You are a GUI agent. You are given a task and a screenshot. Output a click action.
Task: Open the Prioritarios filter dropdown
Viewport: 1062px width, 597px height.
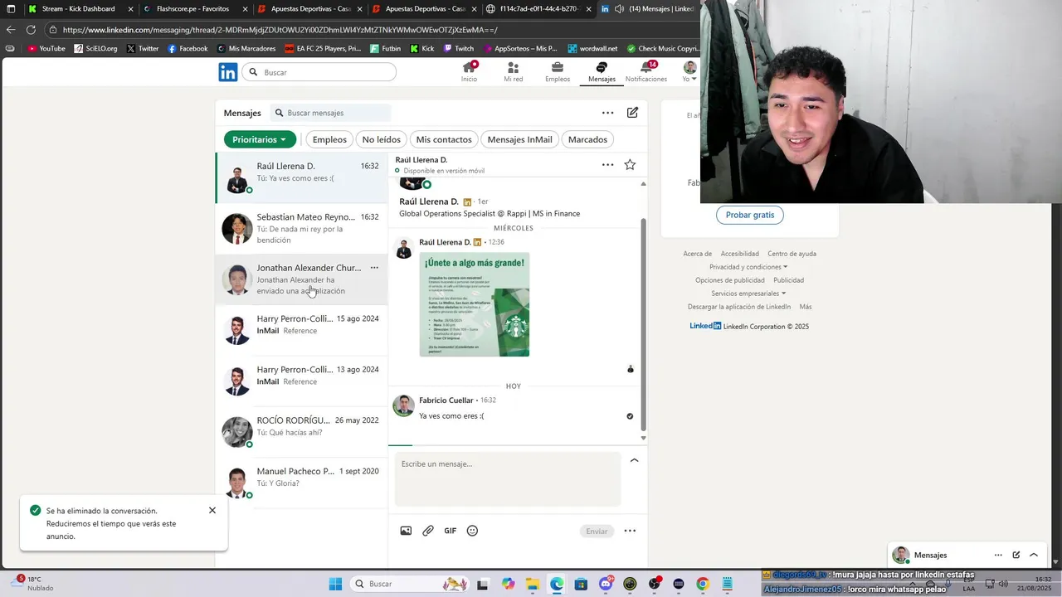point(260,139)
